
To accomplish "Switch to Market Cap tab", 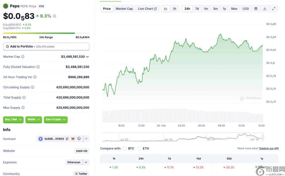I will point(124,9).
